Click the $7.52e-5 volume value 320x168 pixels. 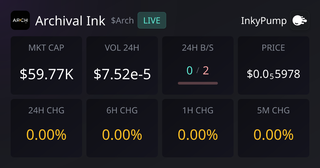(x=122, y=75)
